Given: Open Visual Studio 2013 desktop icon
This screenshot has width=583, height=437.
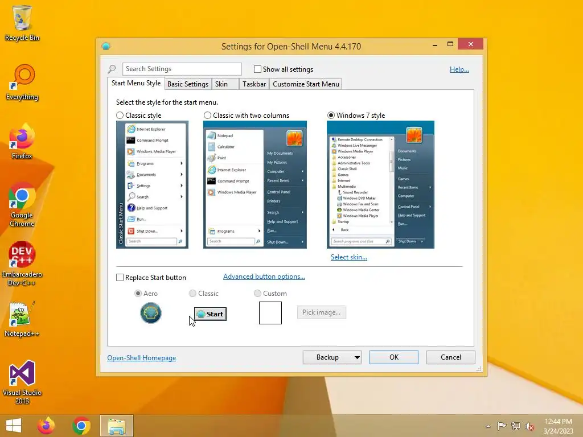Looking at the screenshot, I should click(x=22, y=382).
